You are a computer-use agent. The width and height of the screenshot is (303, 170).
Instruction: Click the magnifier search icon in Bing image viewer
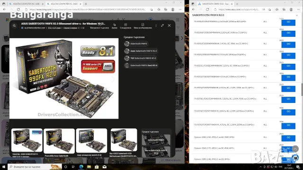coord(14,25)
